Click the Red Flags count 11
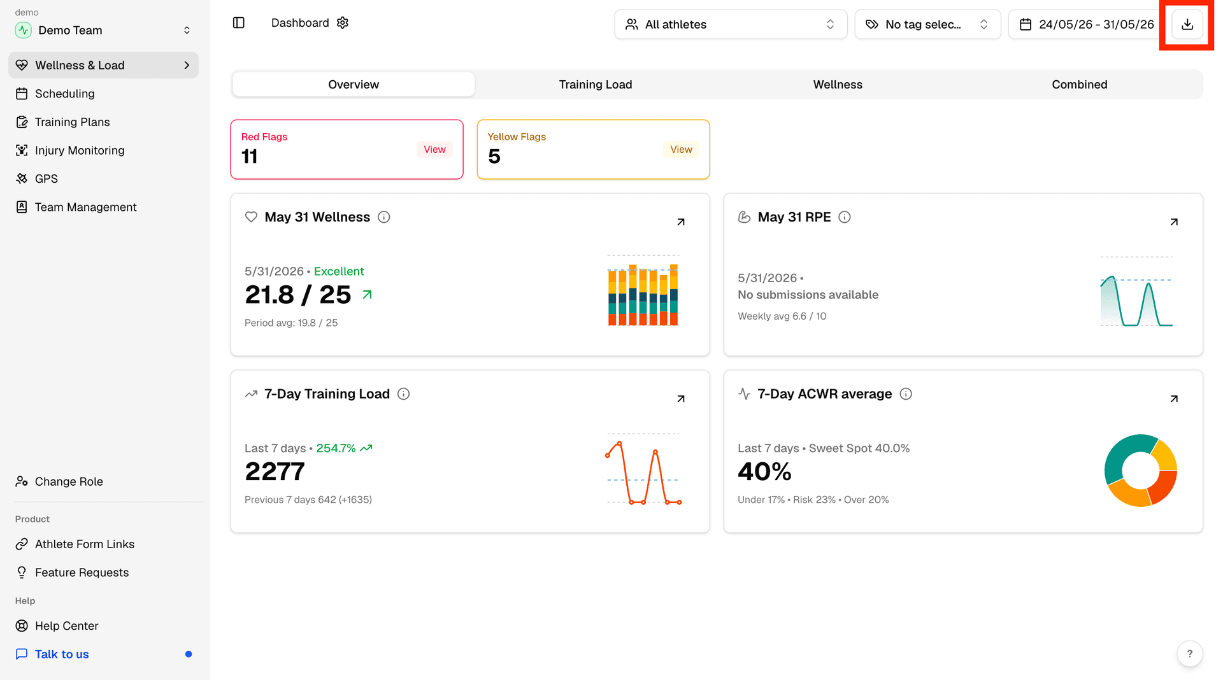 (x=249, y=157)
